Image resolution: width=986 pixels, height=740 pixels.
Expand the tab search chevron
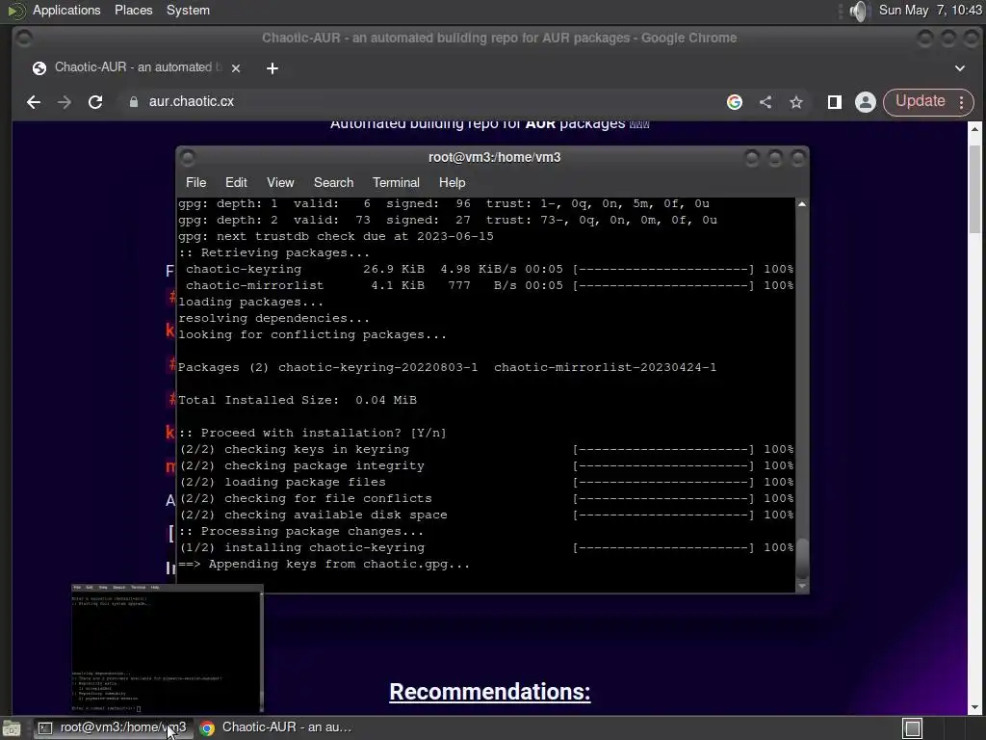(x=960, y=68)
